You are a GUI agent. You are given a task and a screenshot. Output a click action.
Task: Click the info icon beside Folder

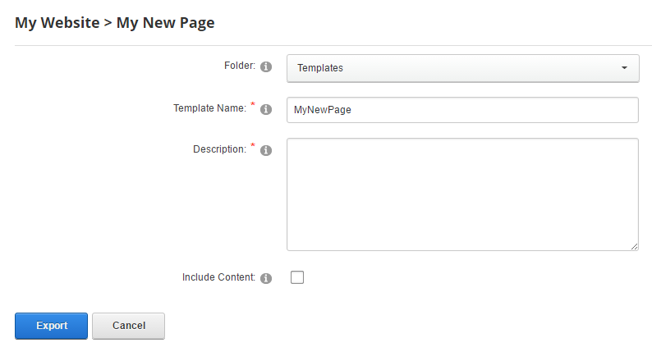[266, 67]
